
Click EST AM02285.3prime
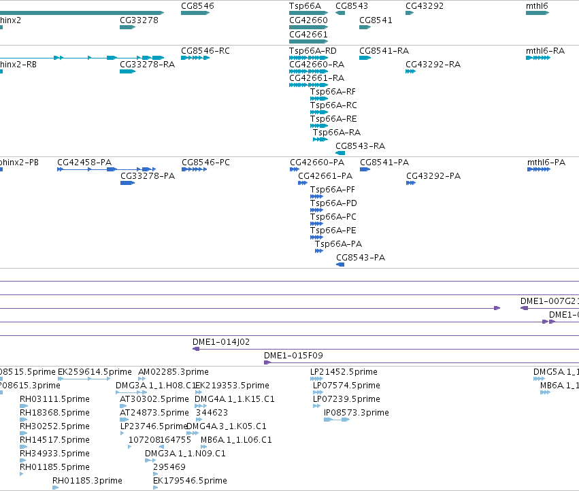173,372
